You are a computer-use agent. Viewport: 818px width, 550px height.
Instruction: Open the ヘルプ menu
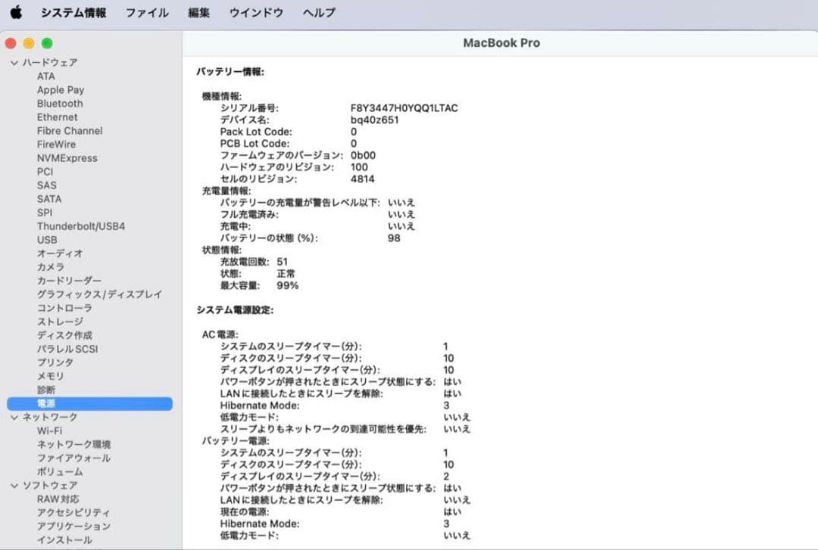317,12
